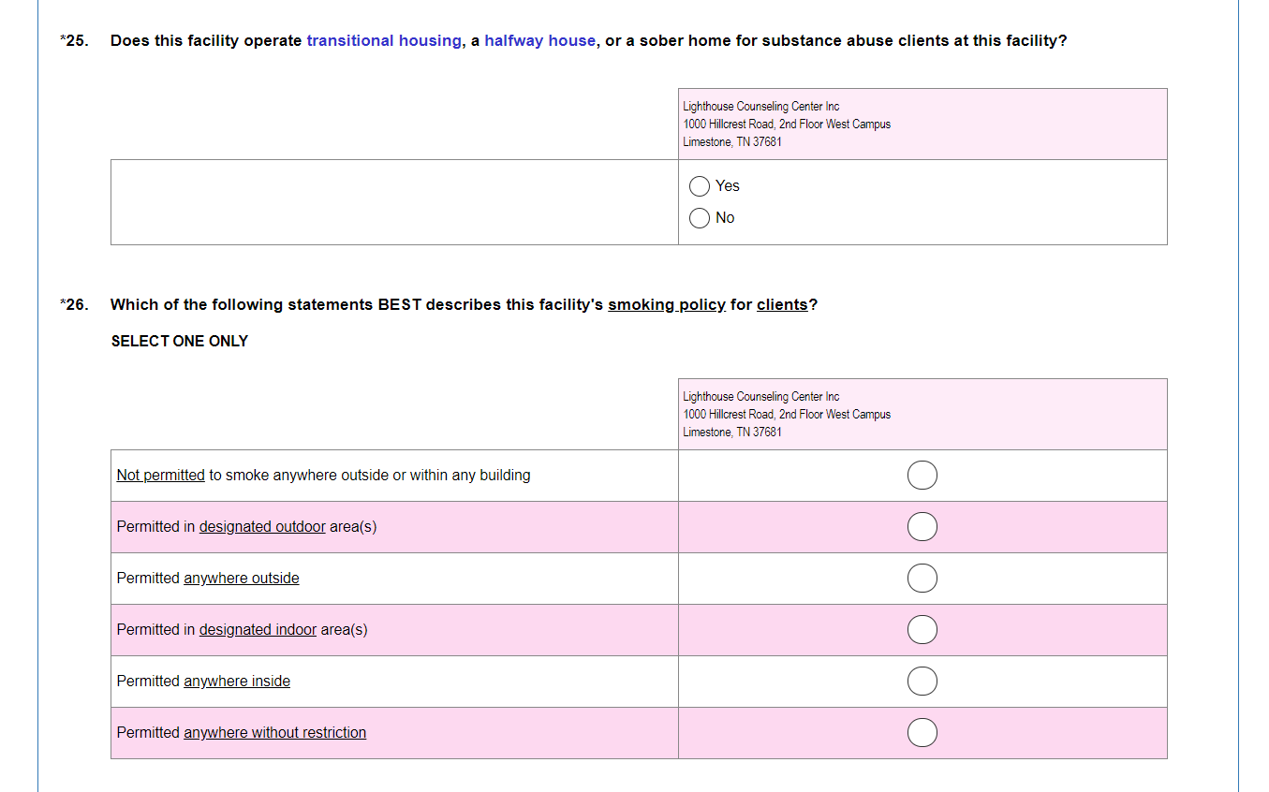Select No for transitional housing question

tap(699, 218)
